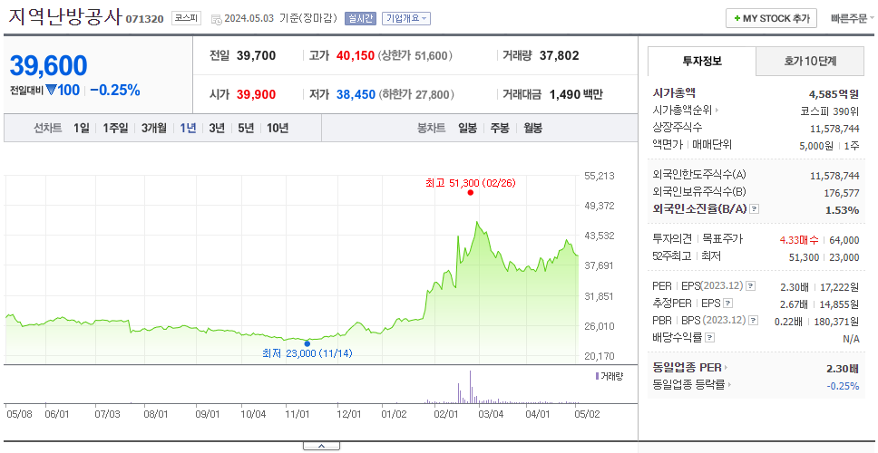Click the MY STOCK 추가 button
Image resolution: width=878 pixels, height=453 pixels.
772,18
